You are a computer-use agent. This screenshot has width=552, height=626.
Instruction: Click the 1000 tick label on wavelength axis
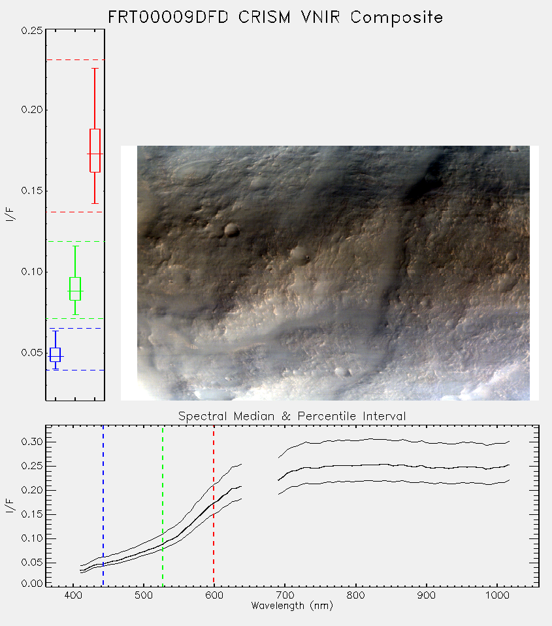point(497,595)
